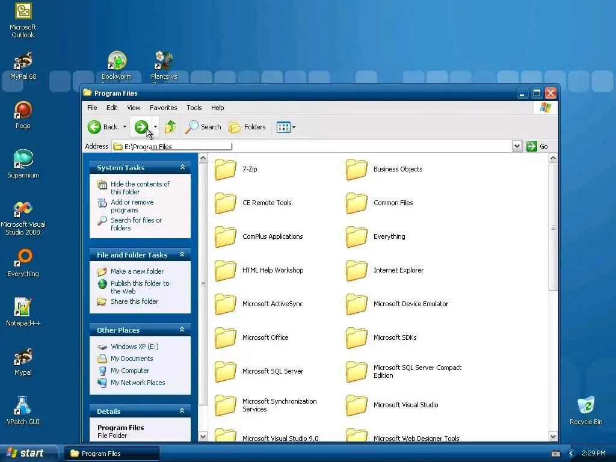The width and height of the screenshot is (616, 462).
Task: Click the Notepad++ desktop shortcut
Action: 23,312
